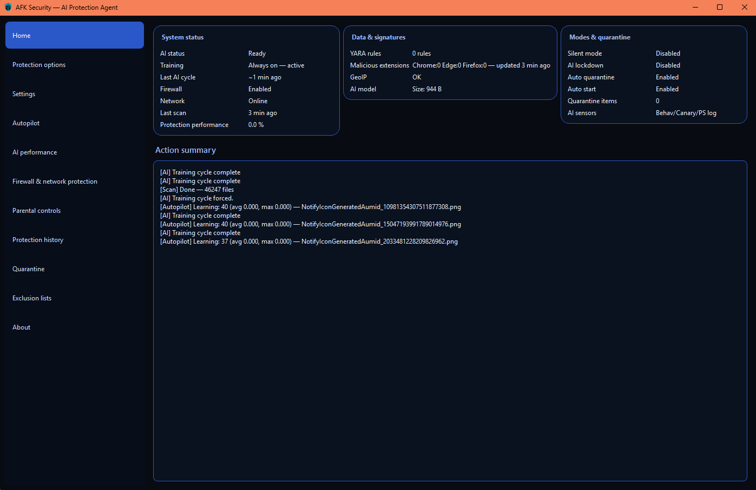756x490 pixels.
Task: Click the System status panel heading
Action: (182, 37)
